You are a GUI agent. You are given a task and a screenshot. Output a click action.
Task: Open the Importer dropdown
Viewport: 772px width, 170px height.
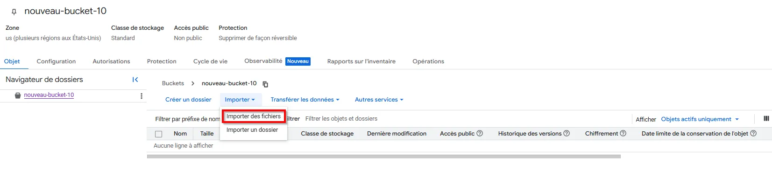pyautogui.click(x=240, y=100)
